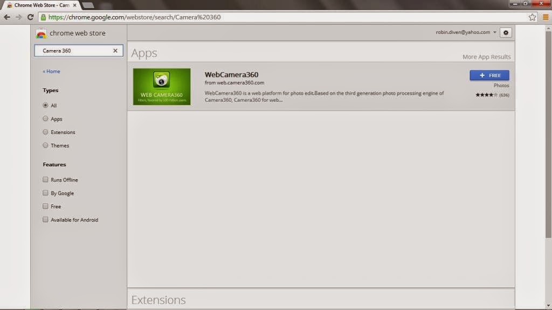Click the Photos category label
The width and height of the screenshot is (552, 310).
(501, 86)
